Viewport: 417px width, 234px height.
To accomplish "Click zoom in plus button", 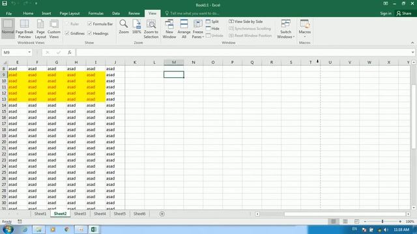I will 400,221.
